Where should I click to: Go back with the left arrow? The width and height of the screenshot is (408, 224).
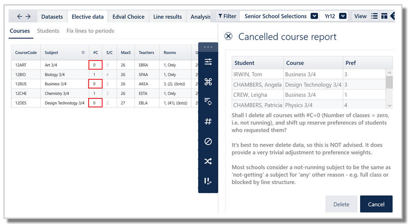[x=20, y=17]
